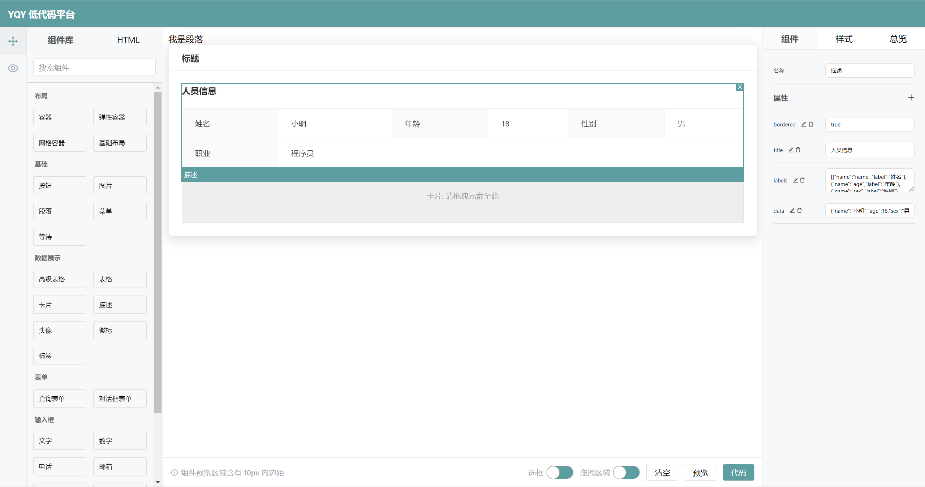Image resolution: width=925 pixels, height=487 pixels.
Task: Edit the data attribute pencil icon
Action: coord(792,211)
